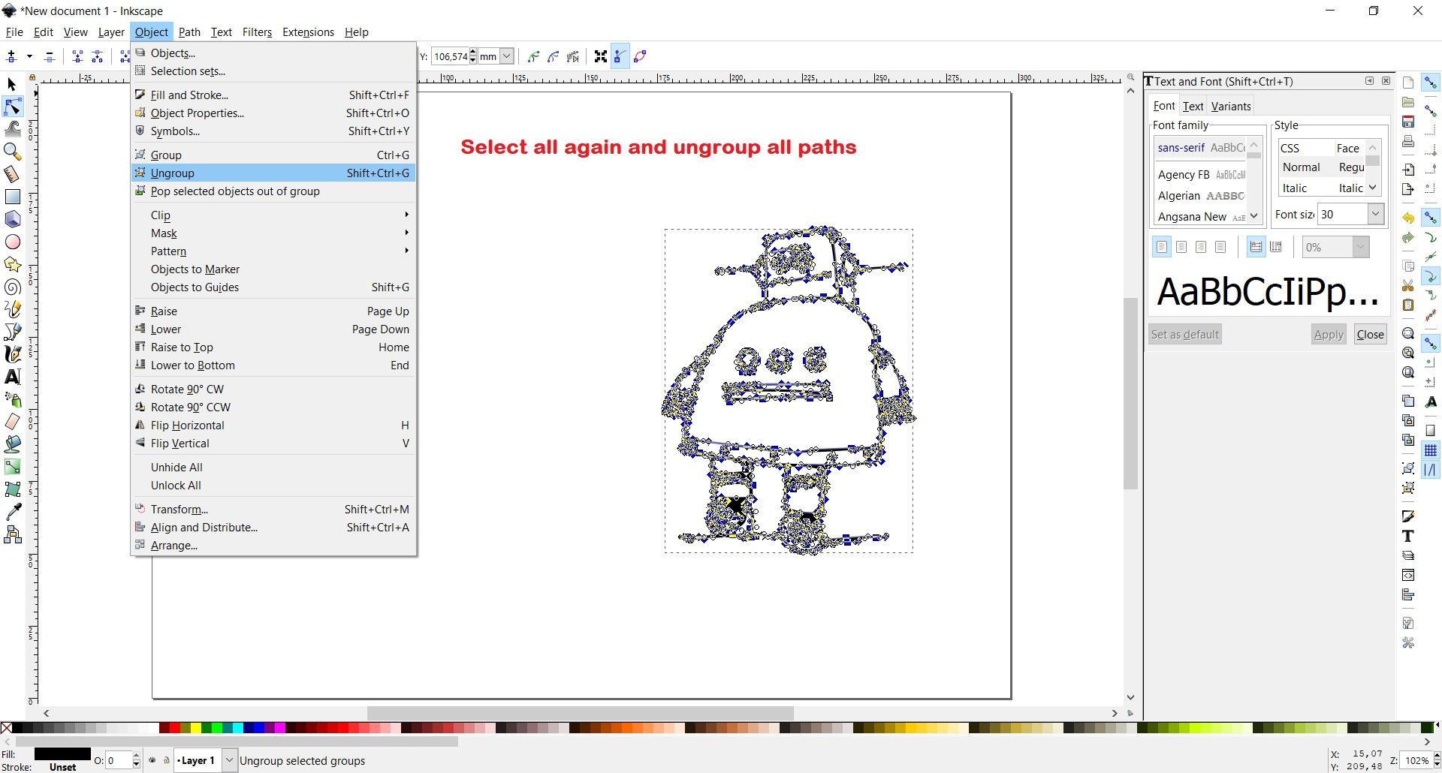
Task: Pick the Spiral drawing tool
Action: pyautogui.click(x=13, y=287)
